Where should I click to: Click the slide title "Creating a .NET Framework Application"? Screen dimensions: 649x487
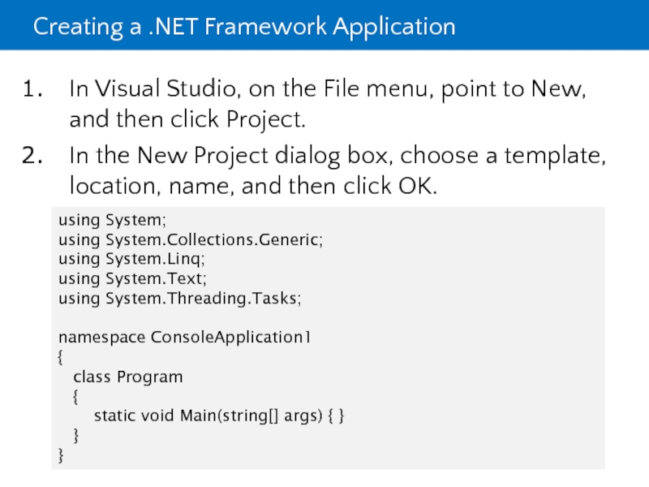click(x=243, y=27)
